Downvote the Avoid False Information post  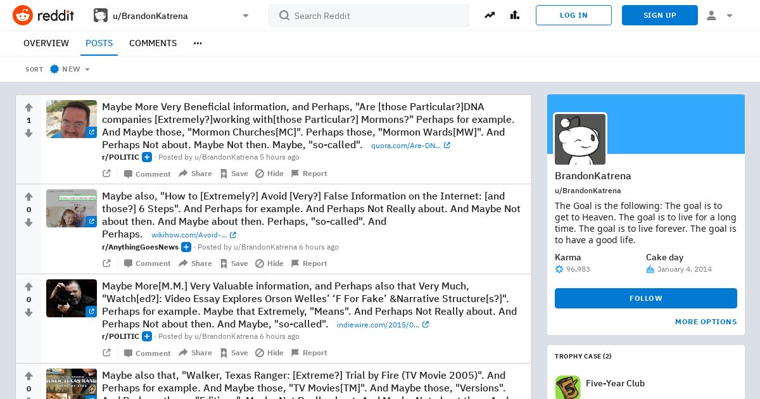point(28,222)
